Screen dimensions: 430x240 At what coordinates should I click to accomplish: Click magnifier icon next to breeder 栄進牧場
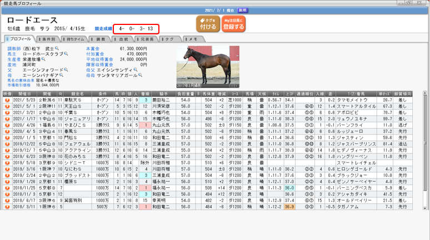pyautogui.click(x=44, y=59)
